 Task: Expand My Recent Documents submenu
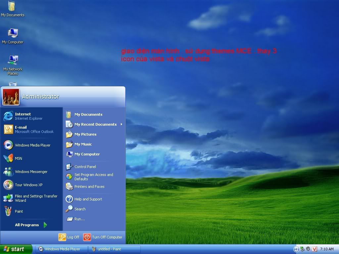(94, 124)
